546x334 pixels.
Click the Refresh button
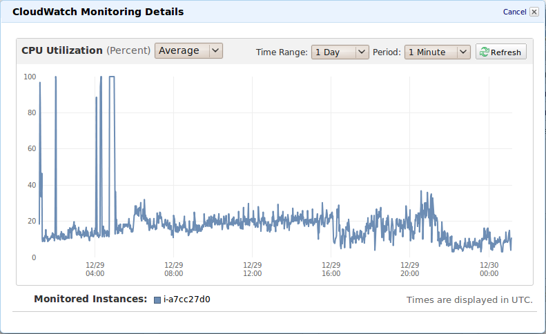point(500,52)
